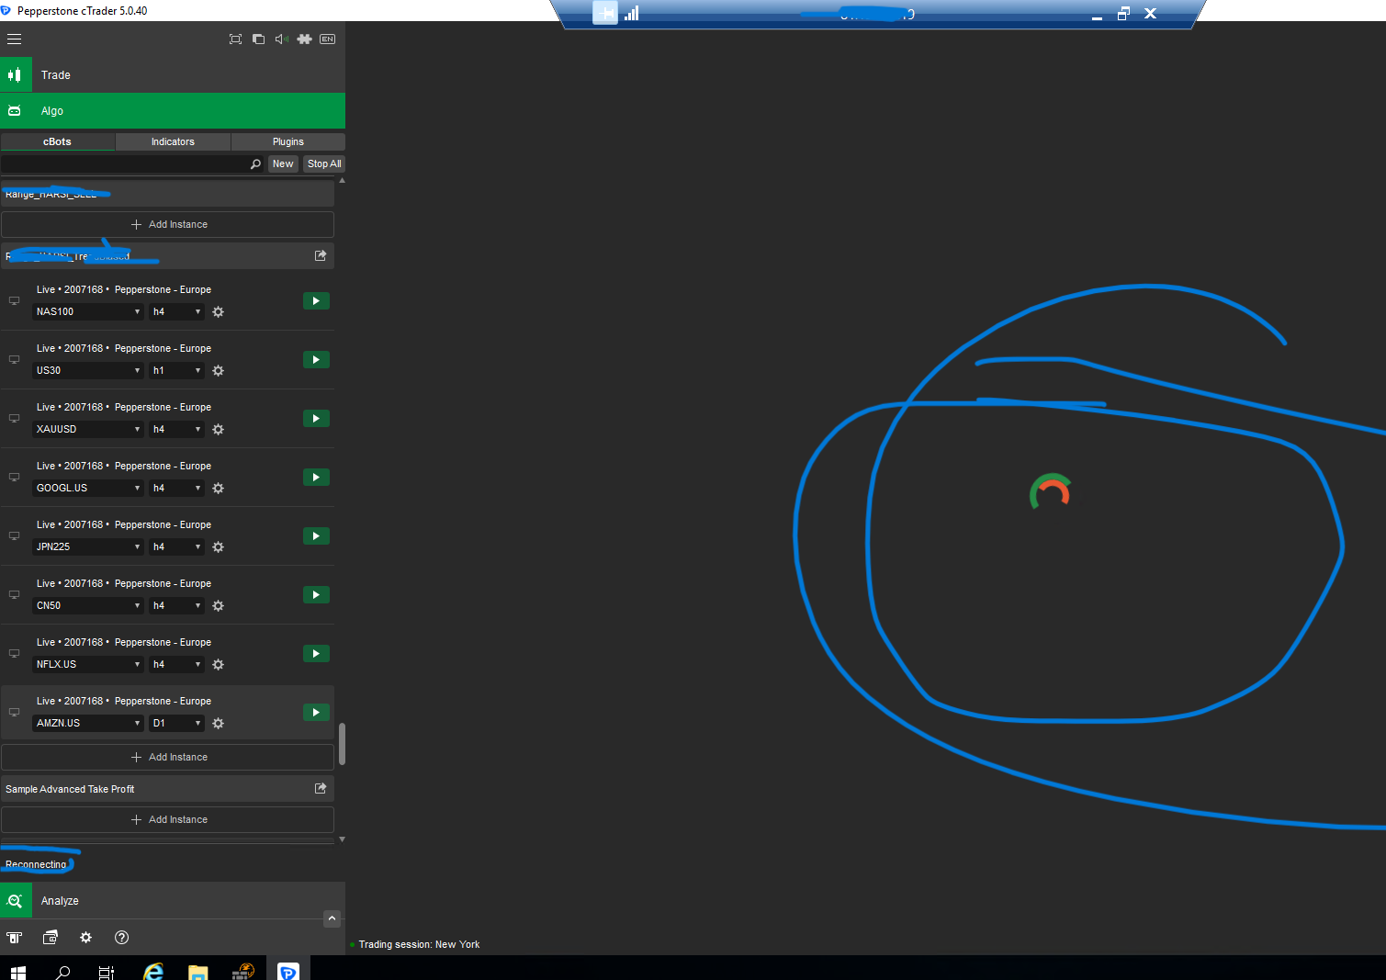Create a new cBot with New
1386x980 pixels.
click(283, 163)
